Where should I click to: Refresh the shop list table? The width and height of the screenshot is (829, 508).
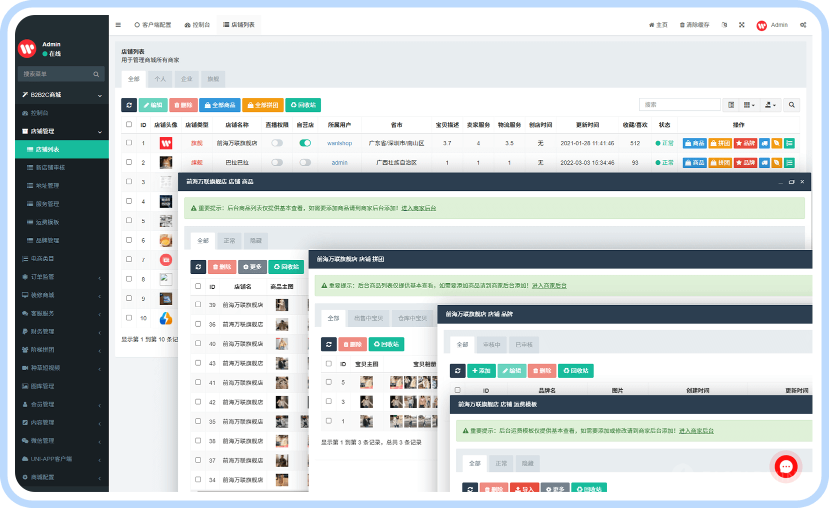point(129,105)
